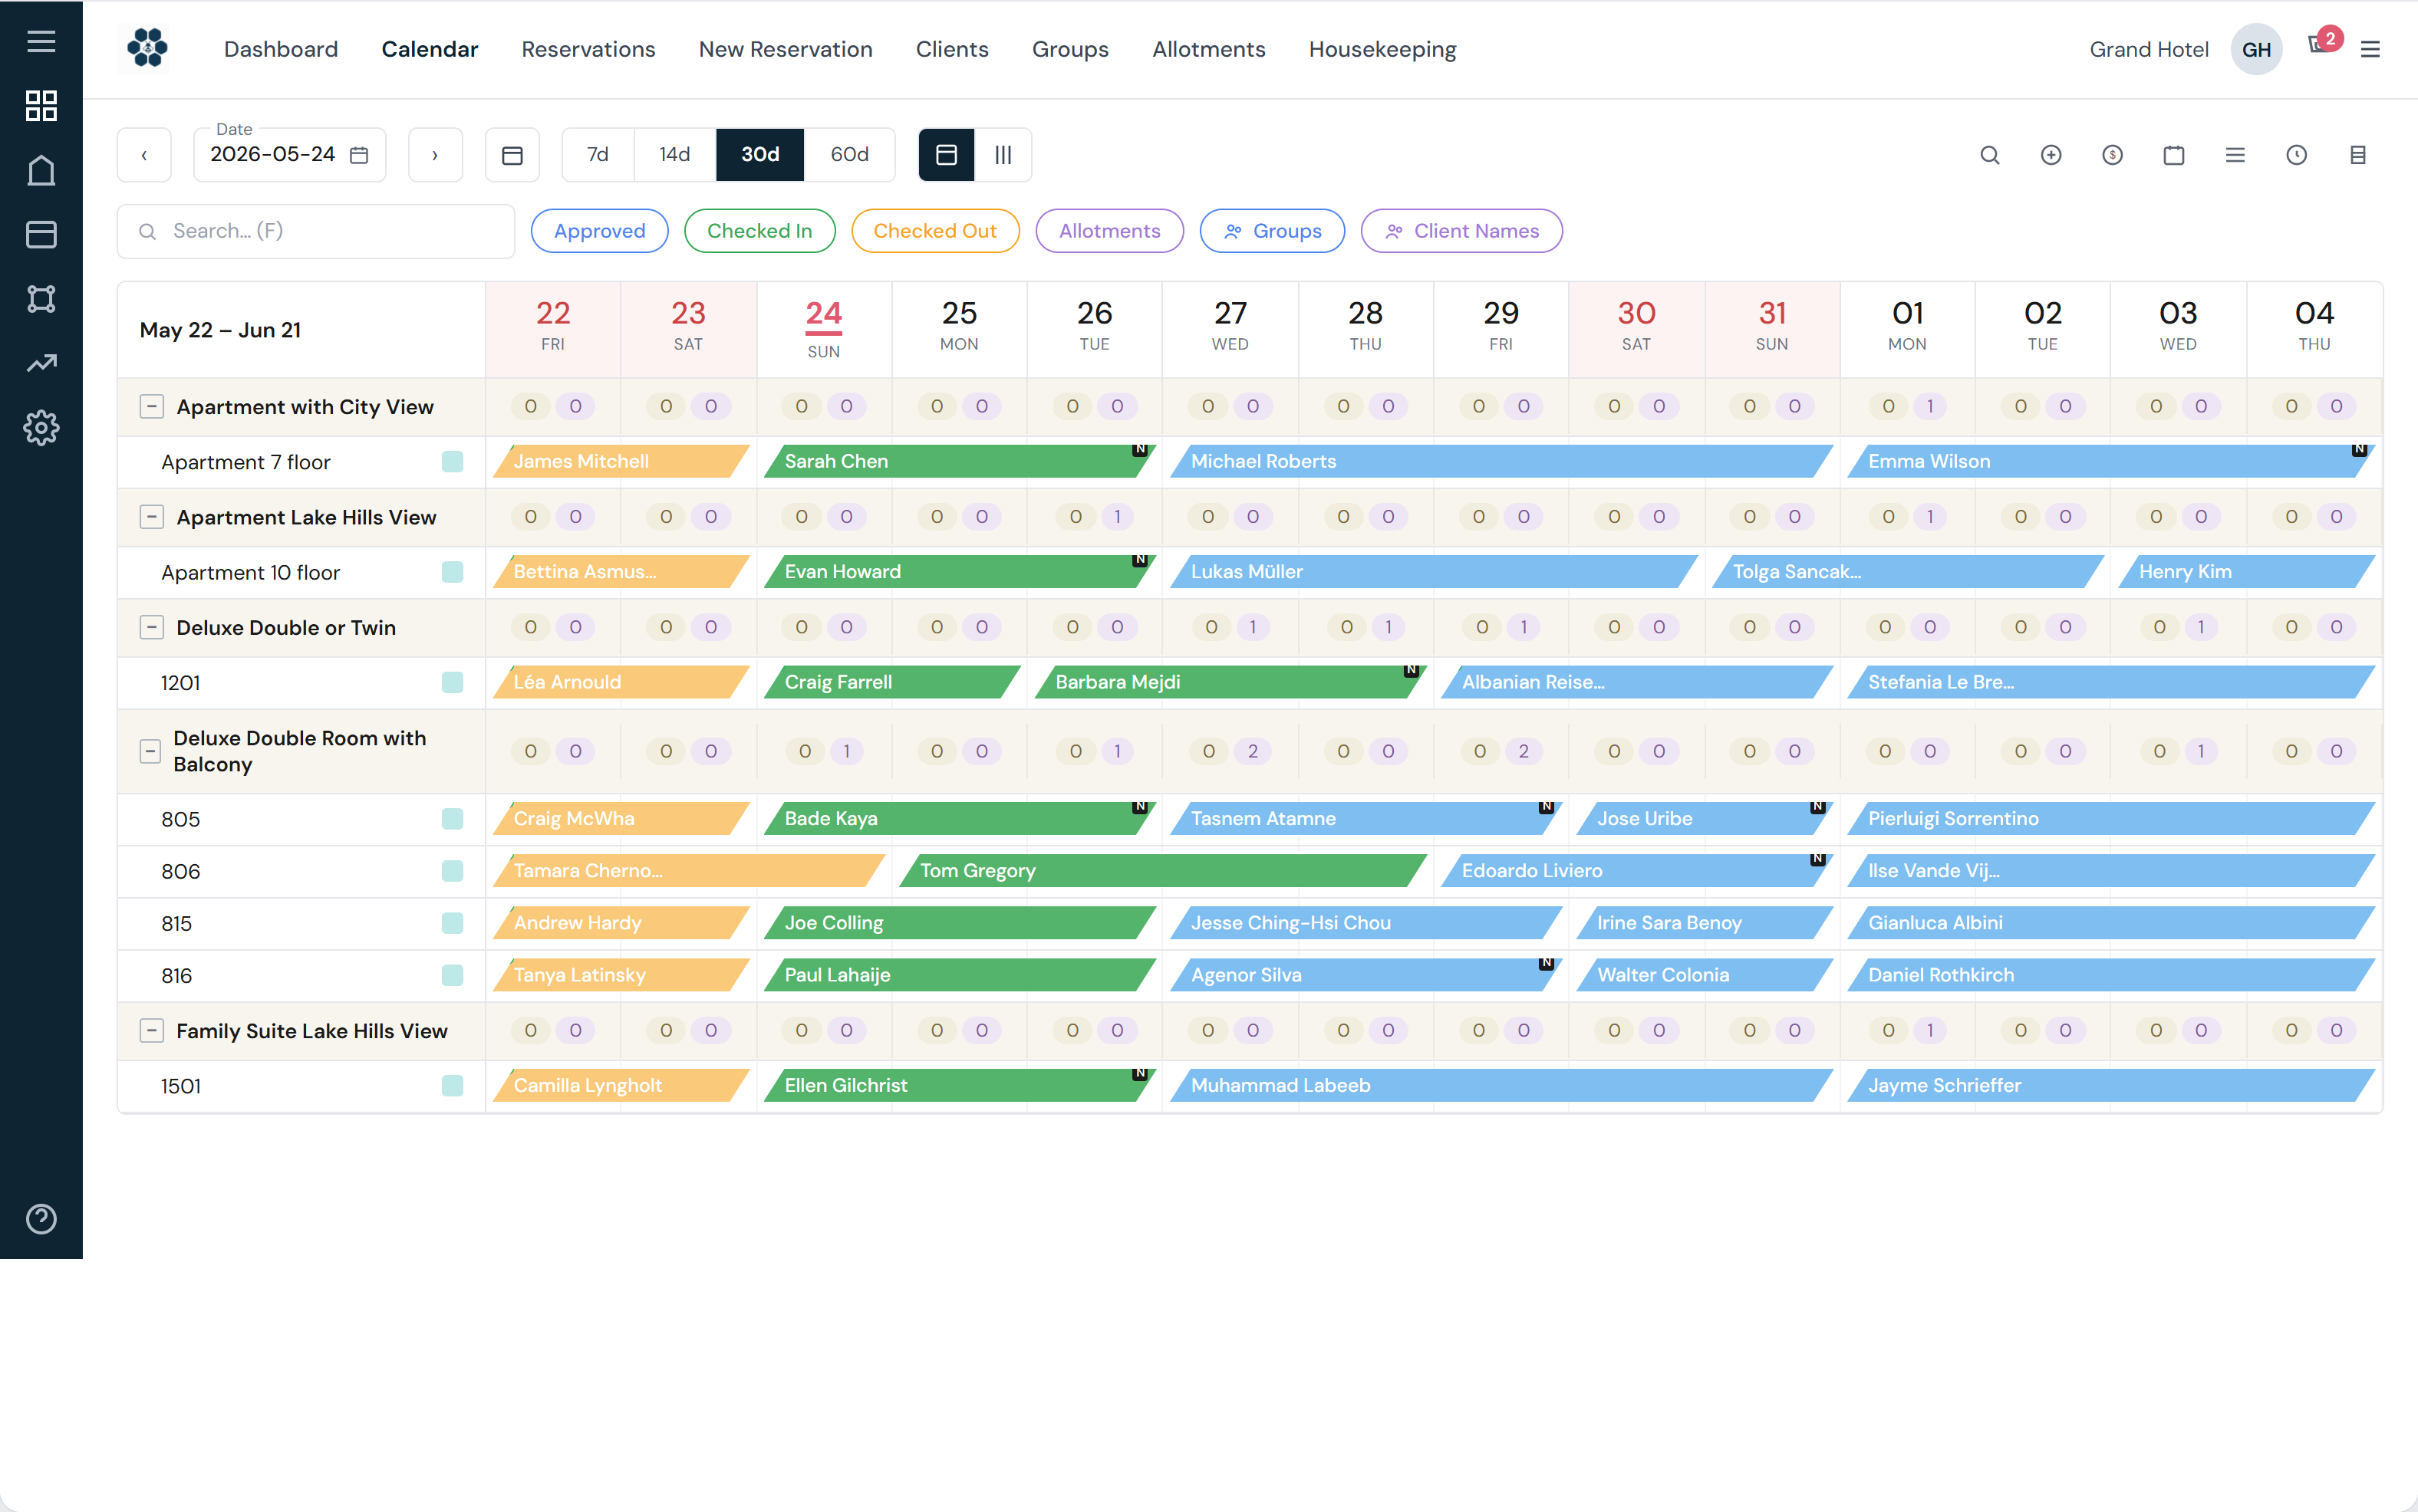Click the GH user avatar
The height and width of the screenshot is (1512, 2418).
2256,49
